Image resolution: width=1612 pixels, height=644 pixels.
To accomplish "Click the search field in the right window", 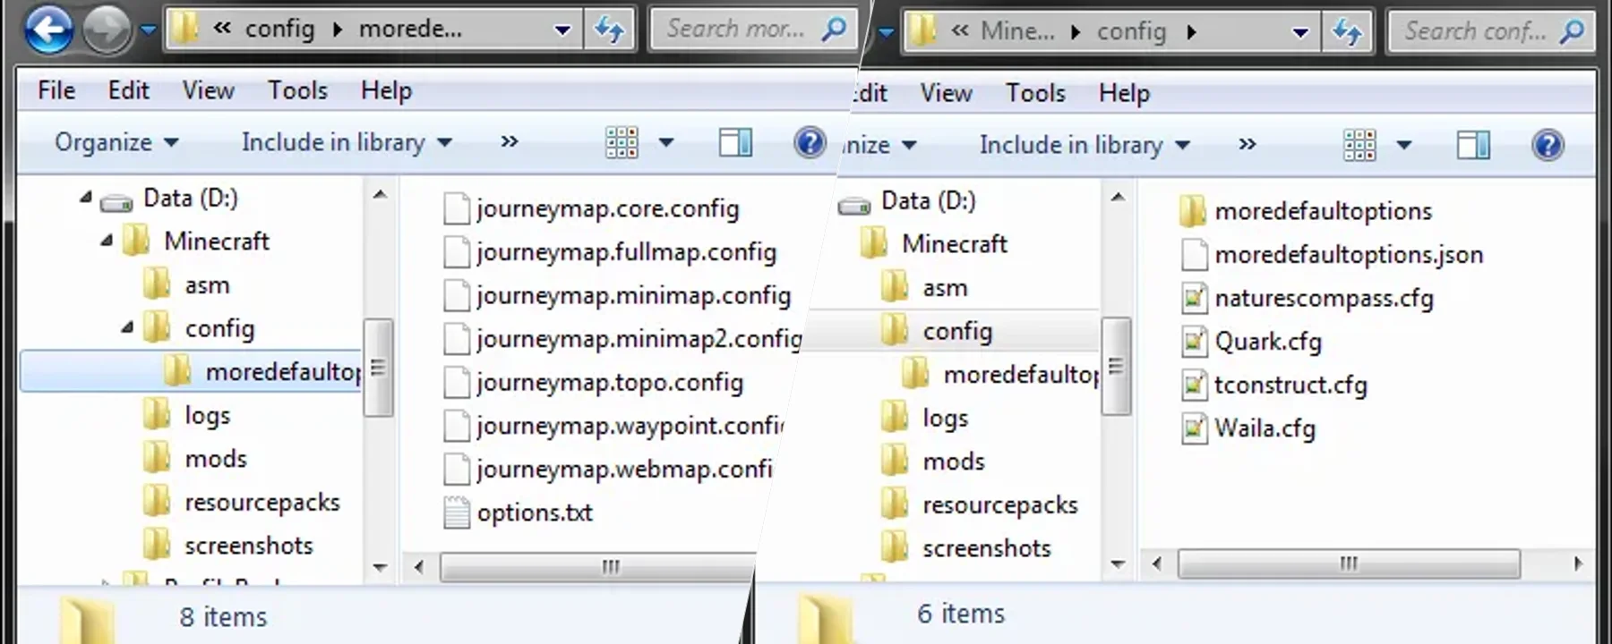I will coord(1492,32).
